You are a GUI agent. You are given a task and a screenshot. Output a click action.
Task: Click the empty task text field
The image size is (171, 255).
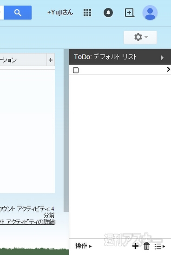click(x=123, y=70)
